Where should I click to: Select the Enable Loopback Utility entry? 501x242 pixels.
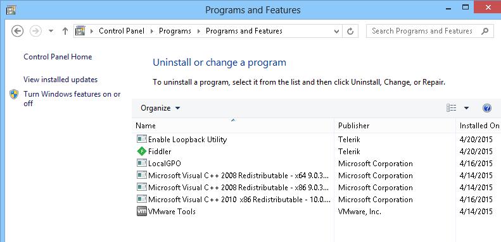187,140
